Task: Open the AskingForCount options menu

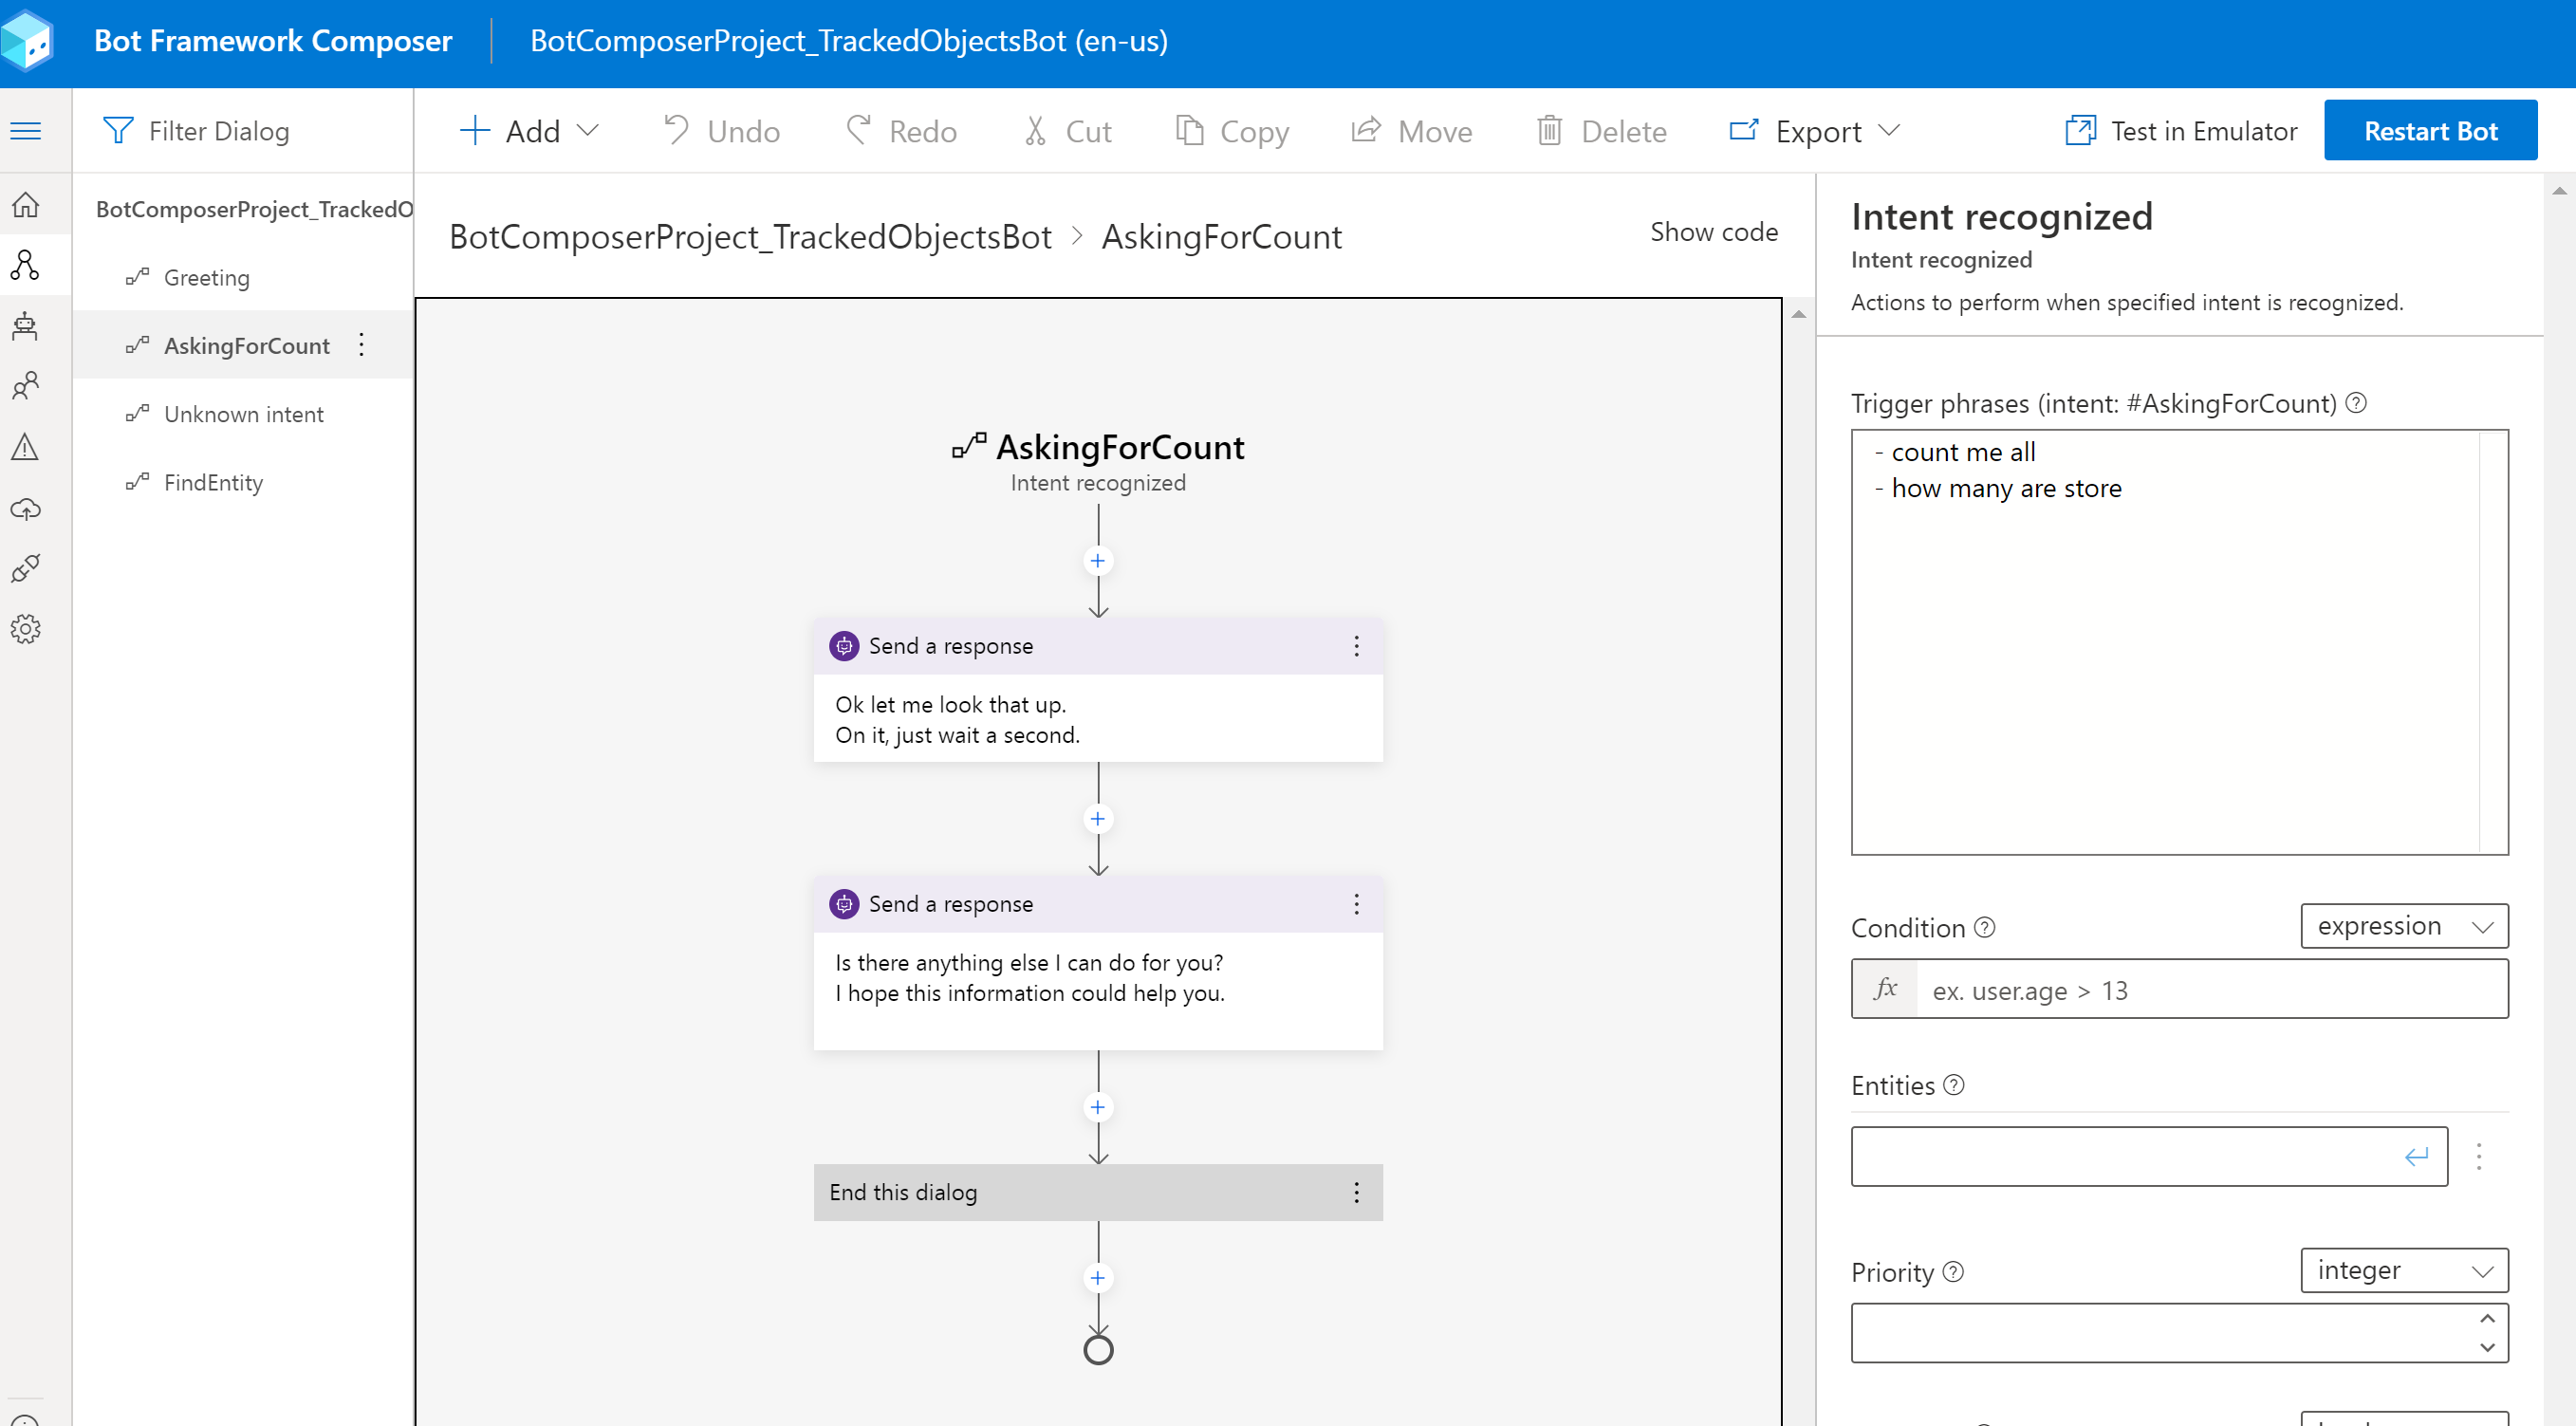Action: click(362, 344)
